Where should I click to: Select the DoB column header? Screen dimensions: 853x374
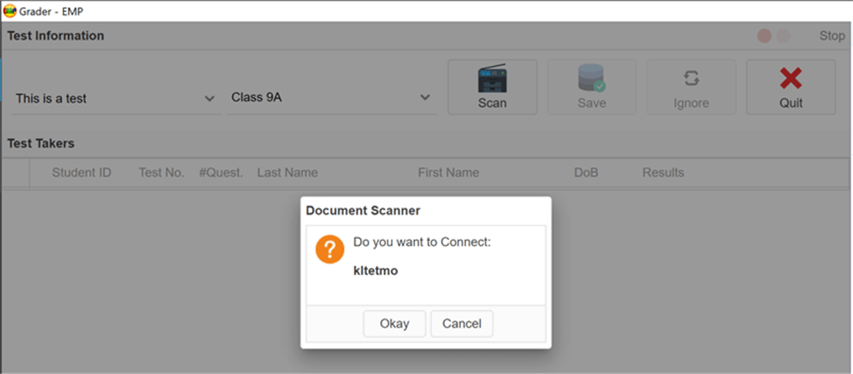[586, 172]
